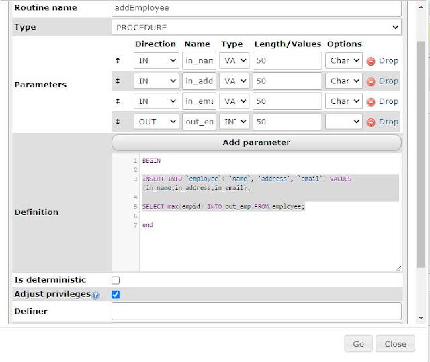This screenshot has height=362, width=430.
Task: Open the Charset options dropdown of the in_address row
Action: pyautogui.click(x=344, y=81)
